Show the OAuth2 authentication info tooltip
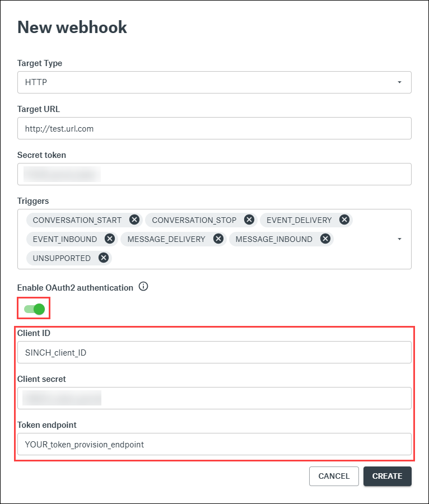429x504 pixels. coord(143,287)
